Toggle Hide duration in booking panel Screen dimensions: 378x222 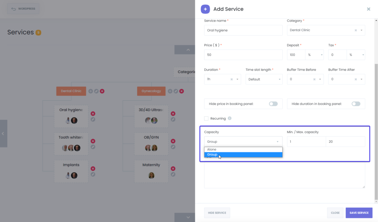(356, 104)
